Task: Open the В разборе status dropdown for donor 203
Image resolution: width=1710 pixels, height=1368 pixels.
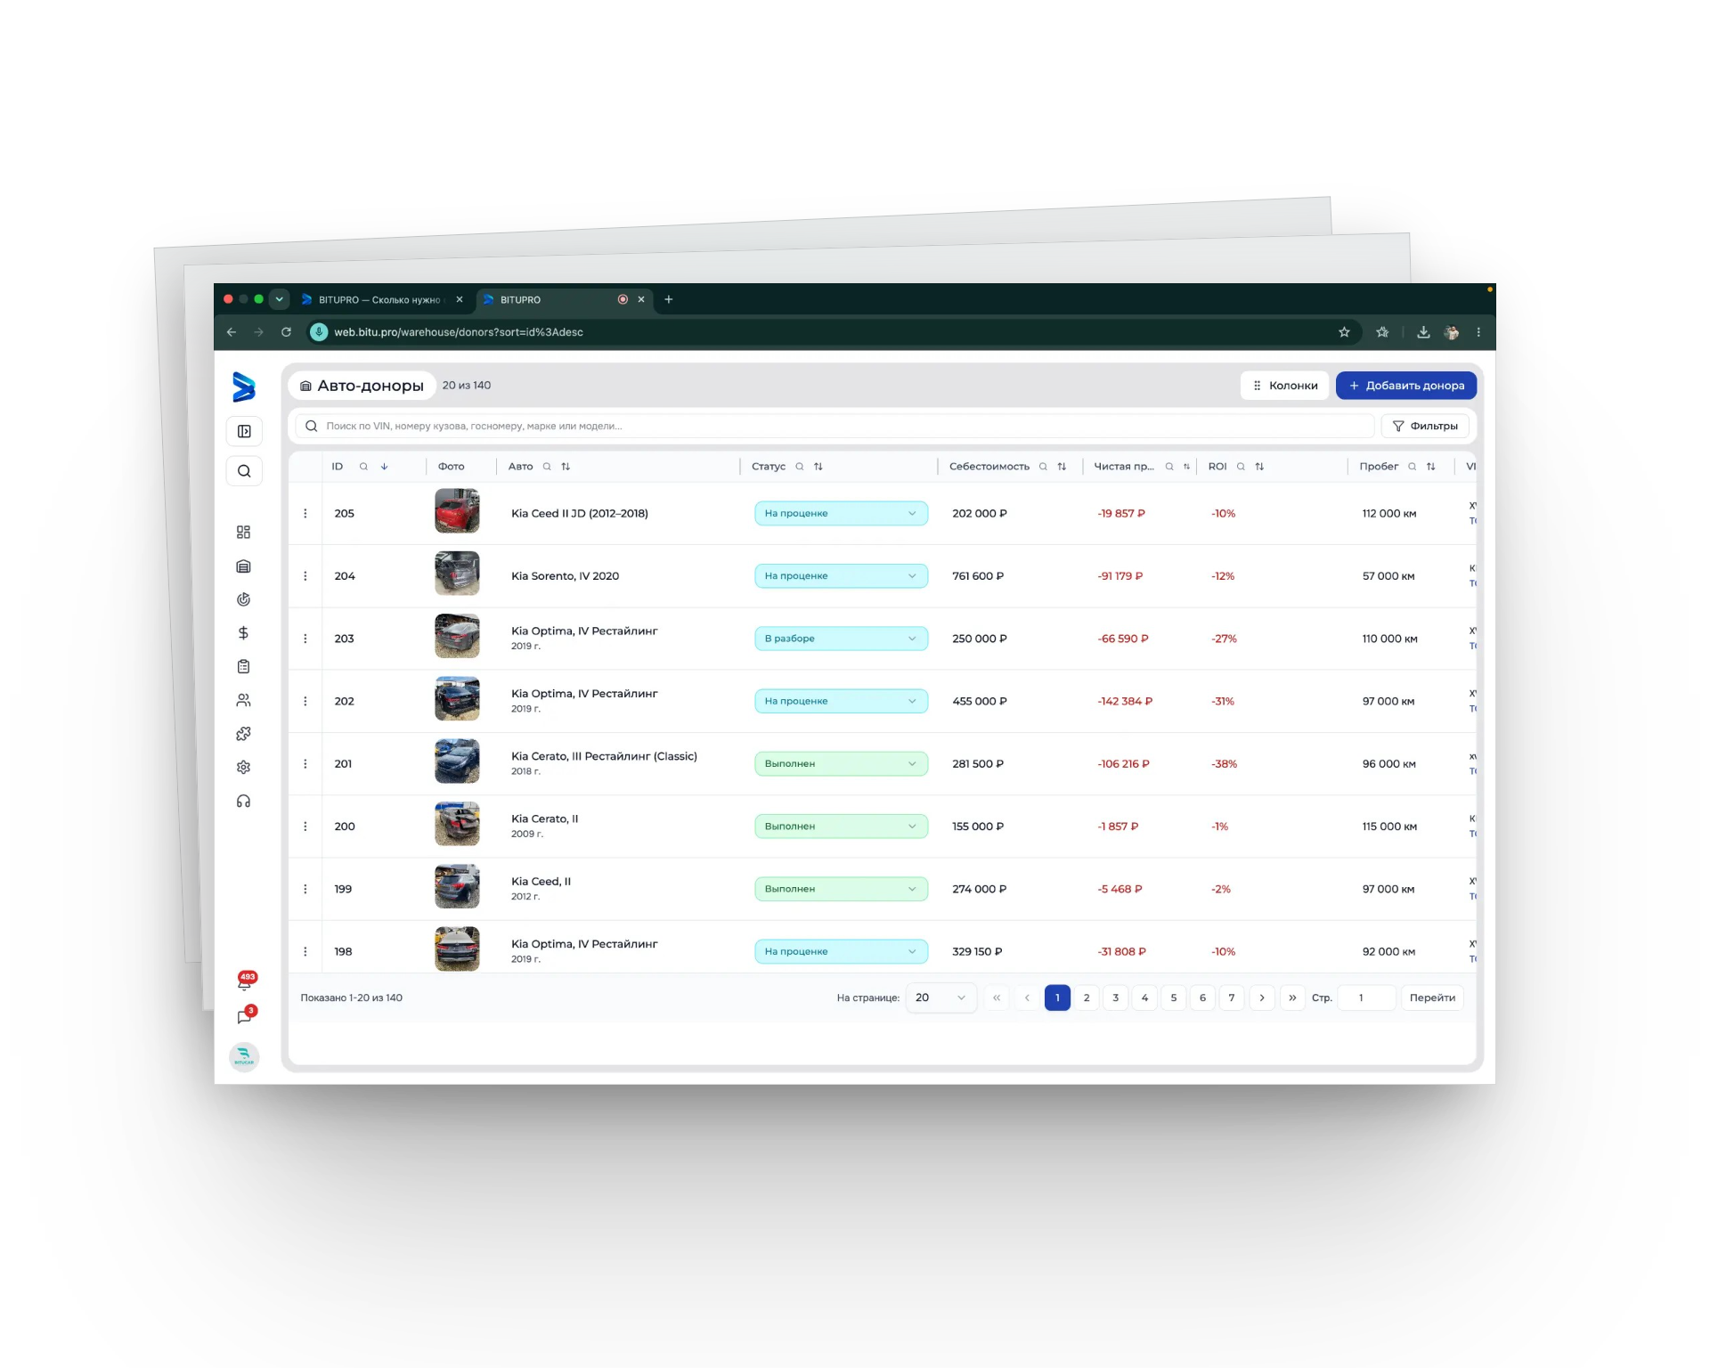Action: click(841, 639)
